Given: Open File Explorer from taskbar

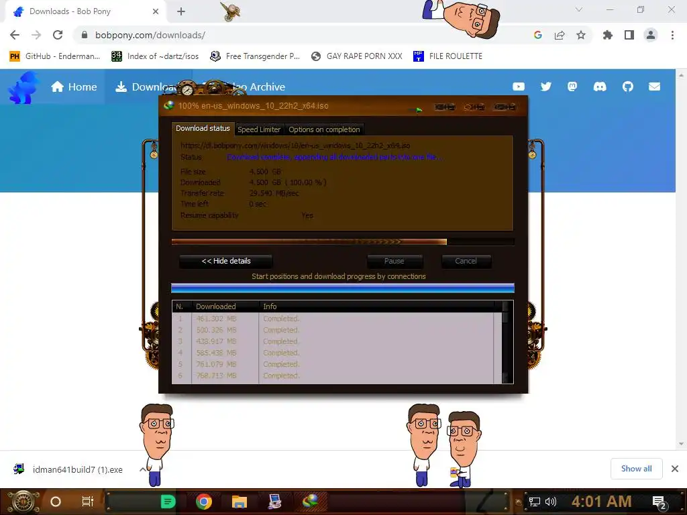Looking at the screenshot, I should [240, 502].
